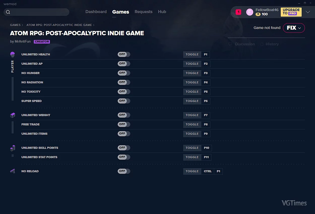
Task: Open the account menu chevron
Action: (x=308, y=12)
